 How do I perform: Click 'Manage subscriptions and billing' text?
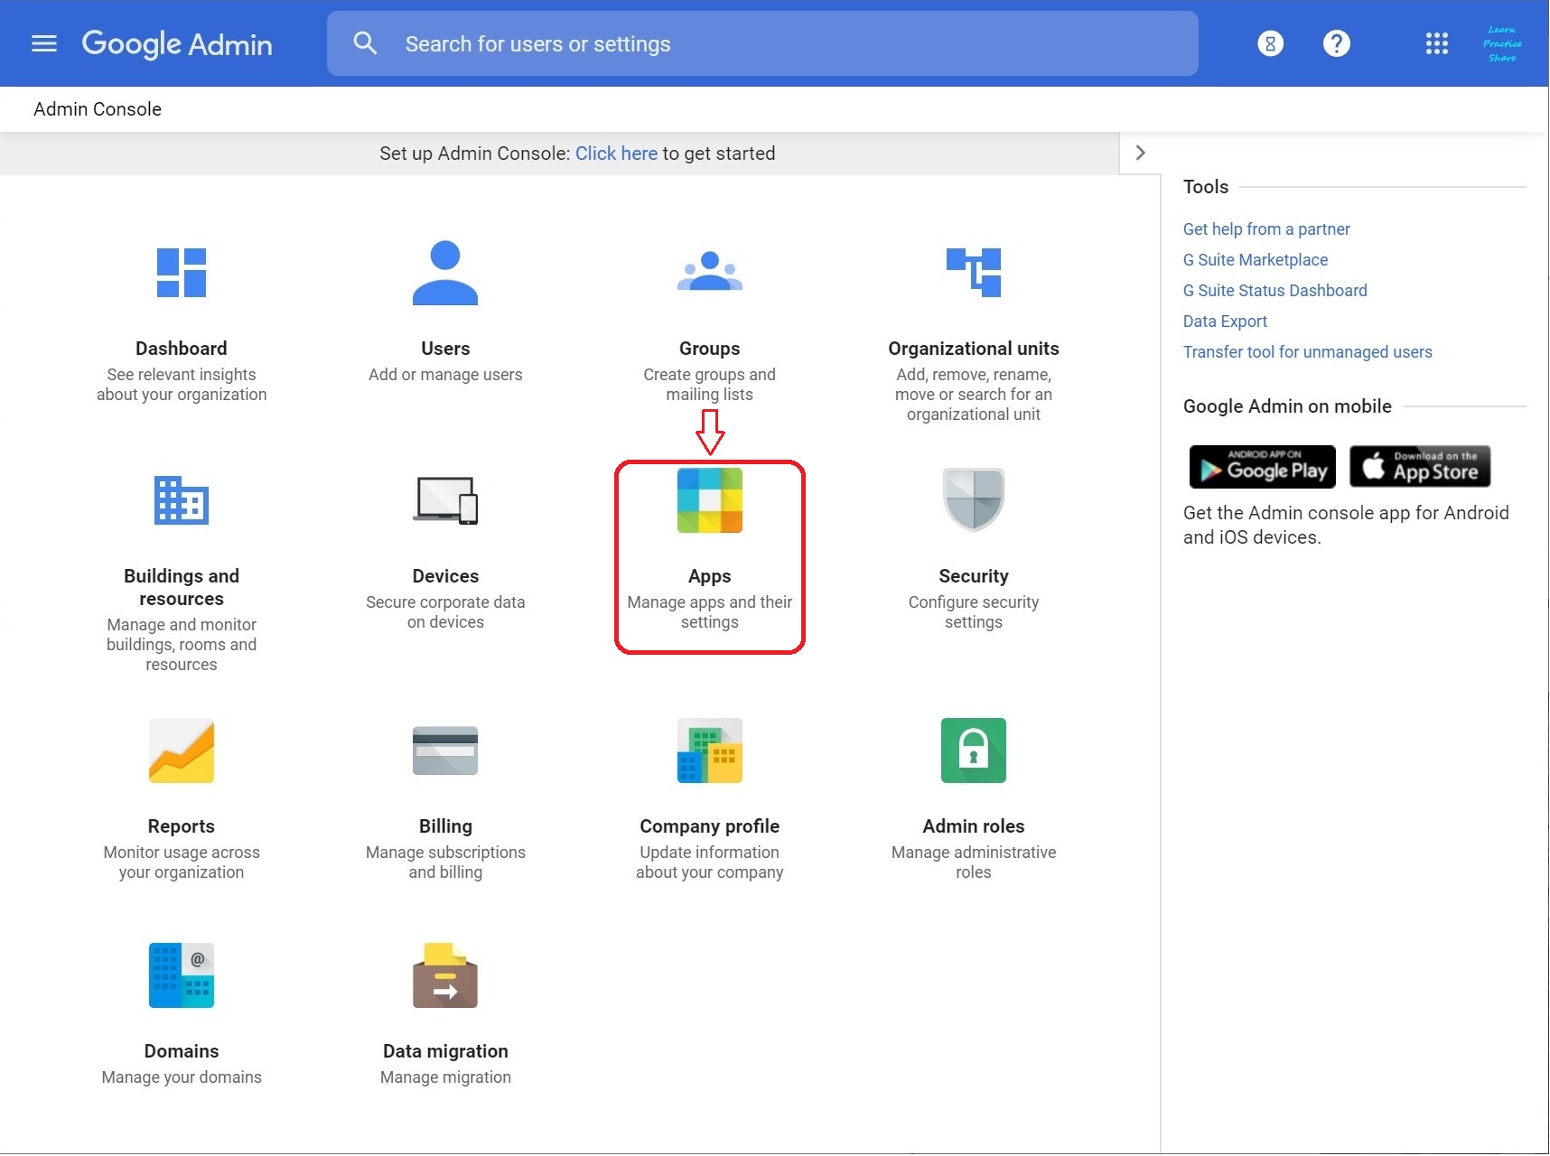click(445, 862)
